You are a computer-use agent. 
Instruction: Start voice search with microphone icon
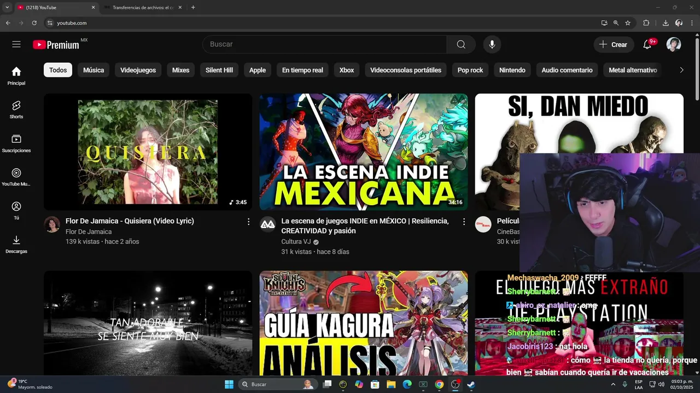(492, 44)
